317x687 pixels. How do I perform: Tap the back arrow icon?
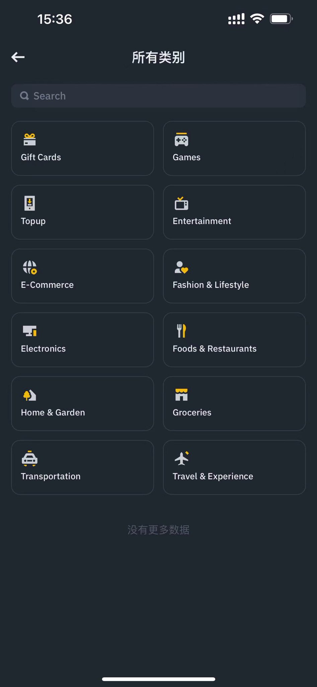[18, 57]
